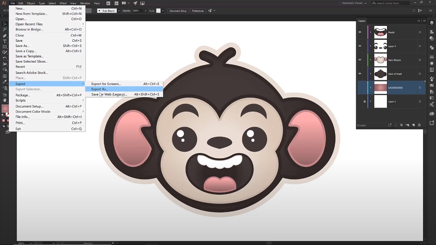
Task: Delete selection with Layers trash icon
Action: (x=419, y=125)
